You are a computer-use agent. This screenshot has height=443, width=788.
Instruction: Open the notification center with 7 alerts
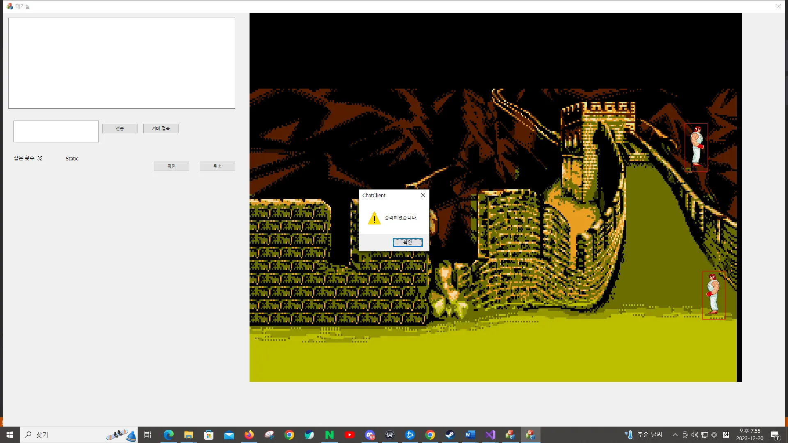pos(775,435)
